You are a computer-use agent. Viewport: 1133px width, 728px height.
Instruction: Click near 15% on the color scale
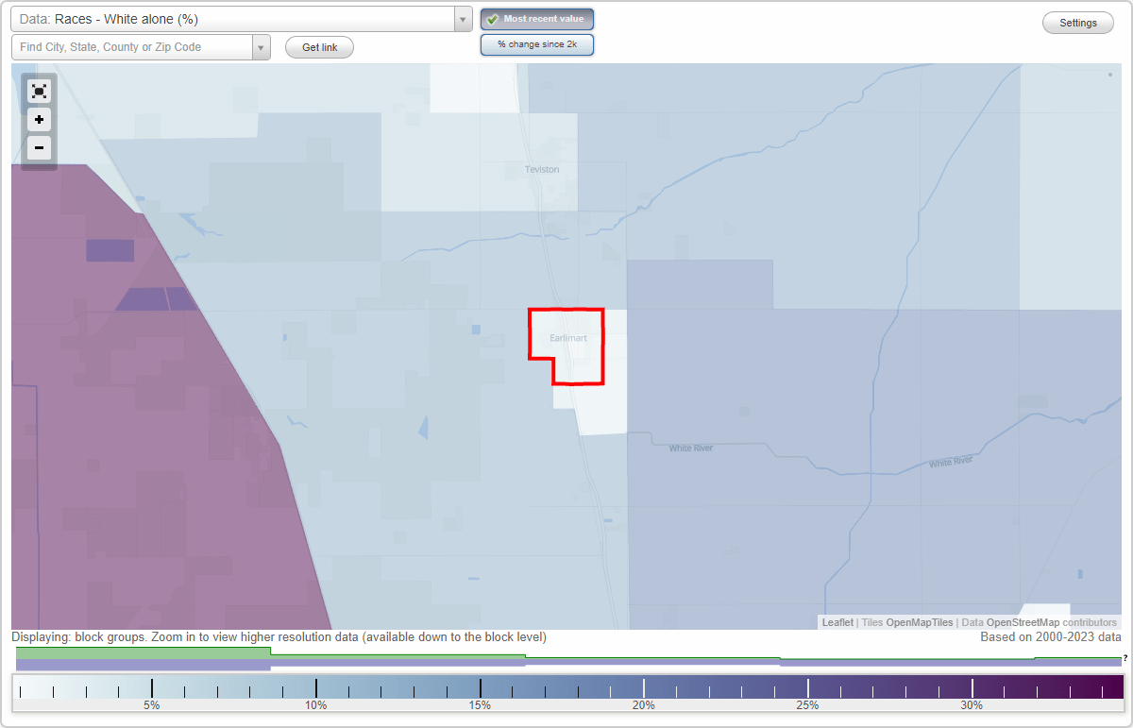[x=481, y=686]
